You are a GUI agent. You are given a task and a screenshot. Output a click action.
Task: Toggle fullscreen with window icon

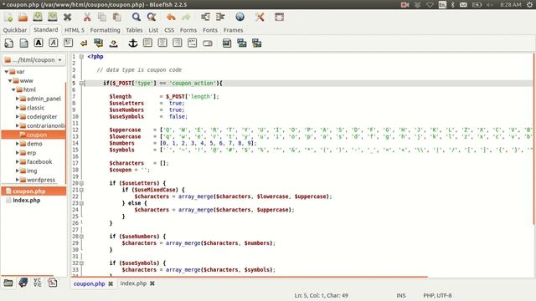click(x=279, y=17)
